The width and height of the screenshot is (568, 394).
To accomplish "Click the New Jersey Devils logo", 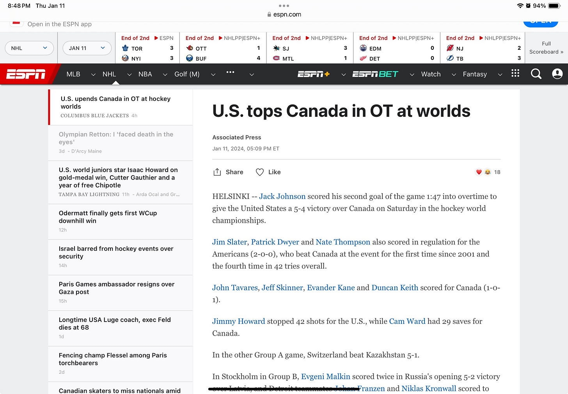I will coord(450,48).
